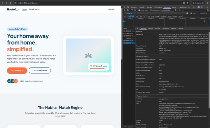Image resolution: width=210 pixels, height=128 pixels.
Task: Click the blue AI assistance icon
Action: (199, 7)
